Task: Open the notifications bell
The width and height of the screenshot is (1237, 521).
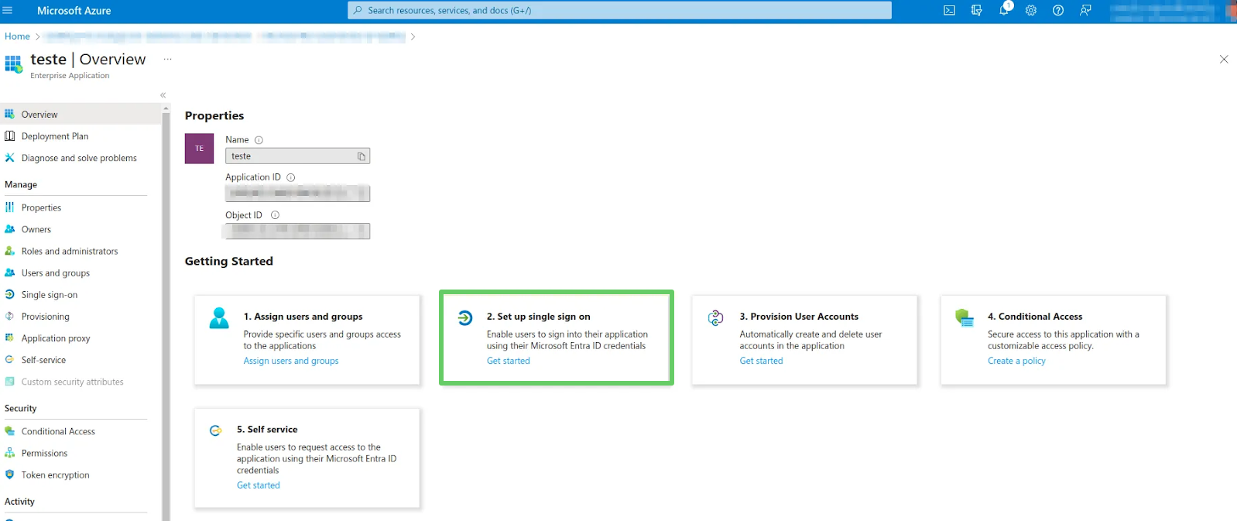Action: click(1004, 10)
